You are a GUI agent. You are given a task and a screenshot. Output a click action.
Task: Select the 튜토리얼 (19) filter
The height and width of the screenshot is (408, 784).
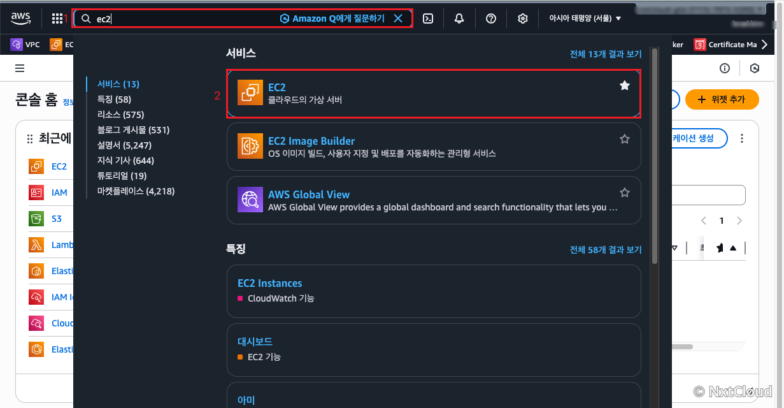pyautogui.click(x=122, y=176)
